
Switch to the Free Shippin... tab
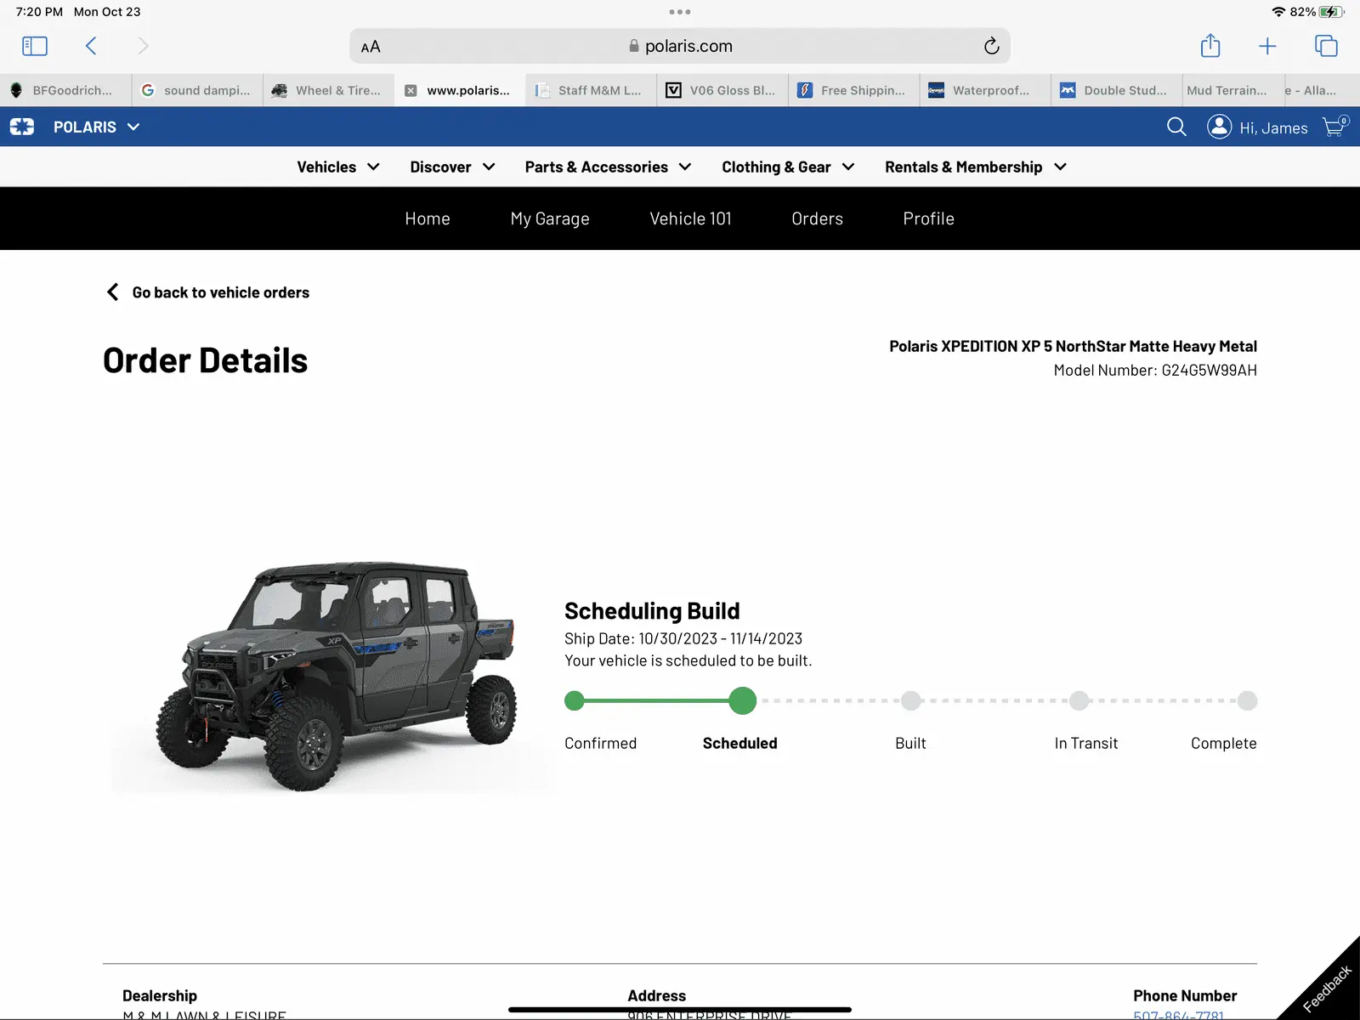click(x=853, y=90)
